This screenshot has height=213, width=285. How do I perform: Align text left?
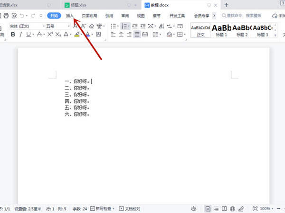coord(113,34)
